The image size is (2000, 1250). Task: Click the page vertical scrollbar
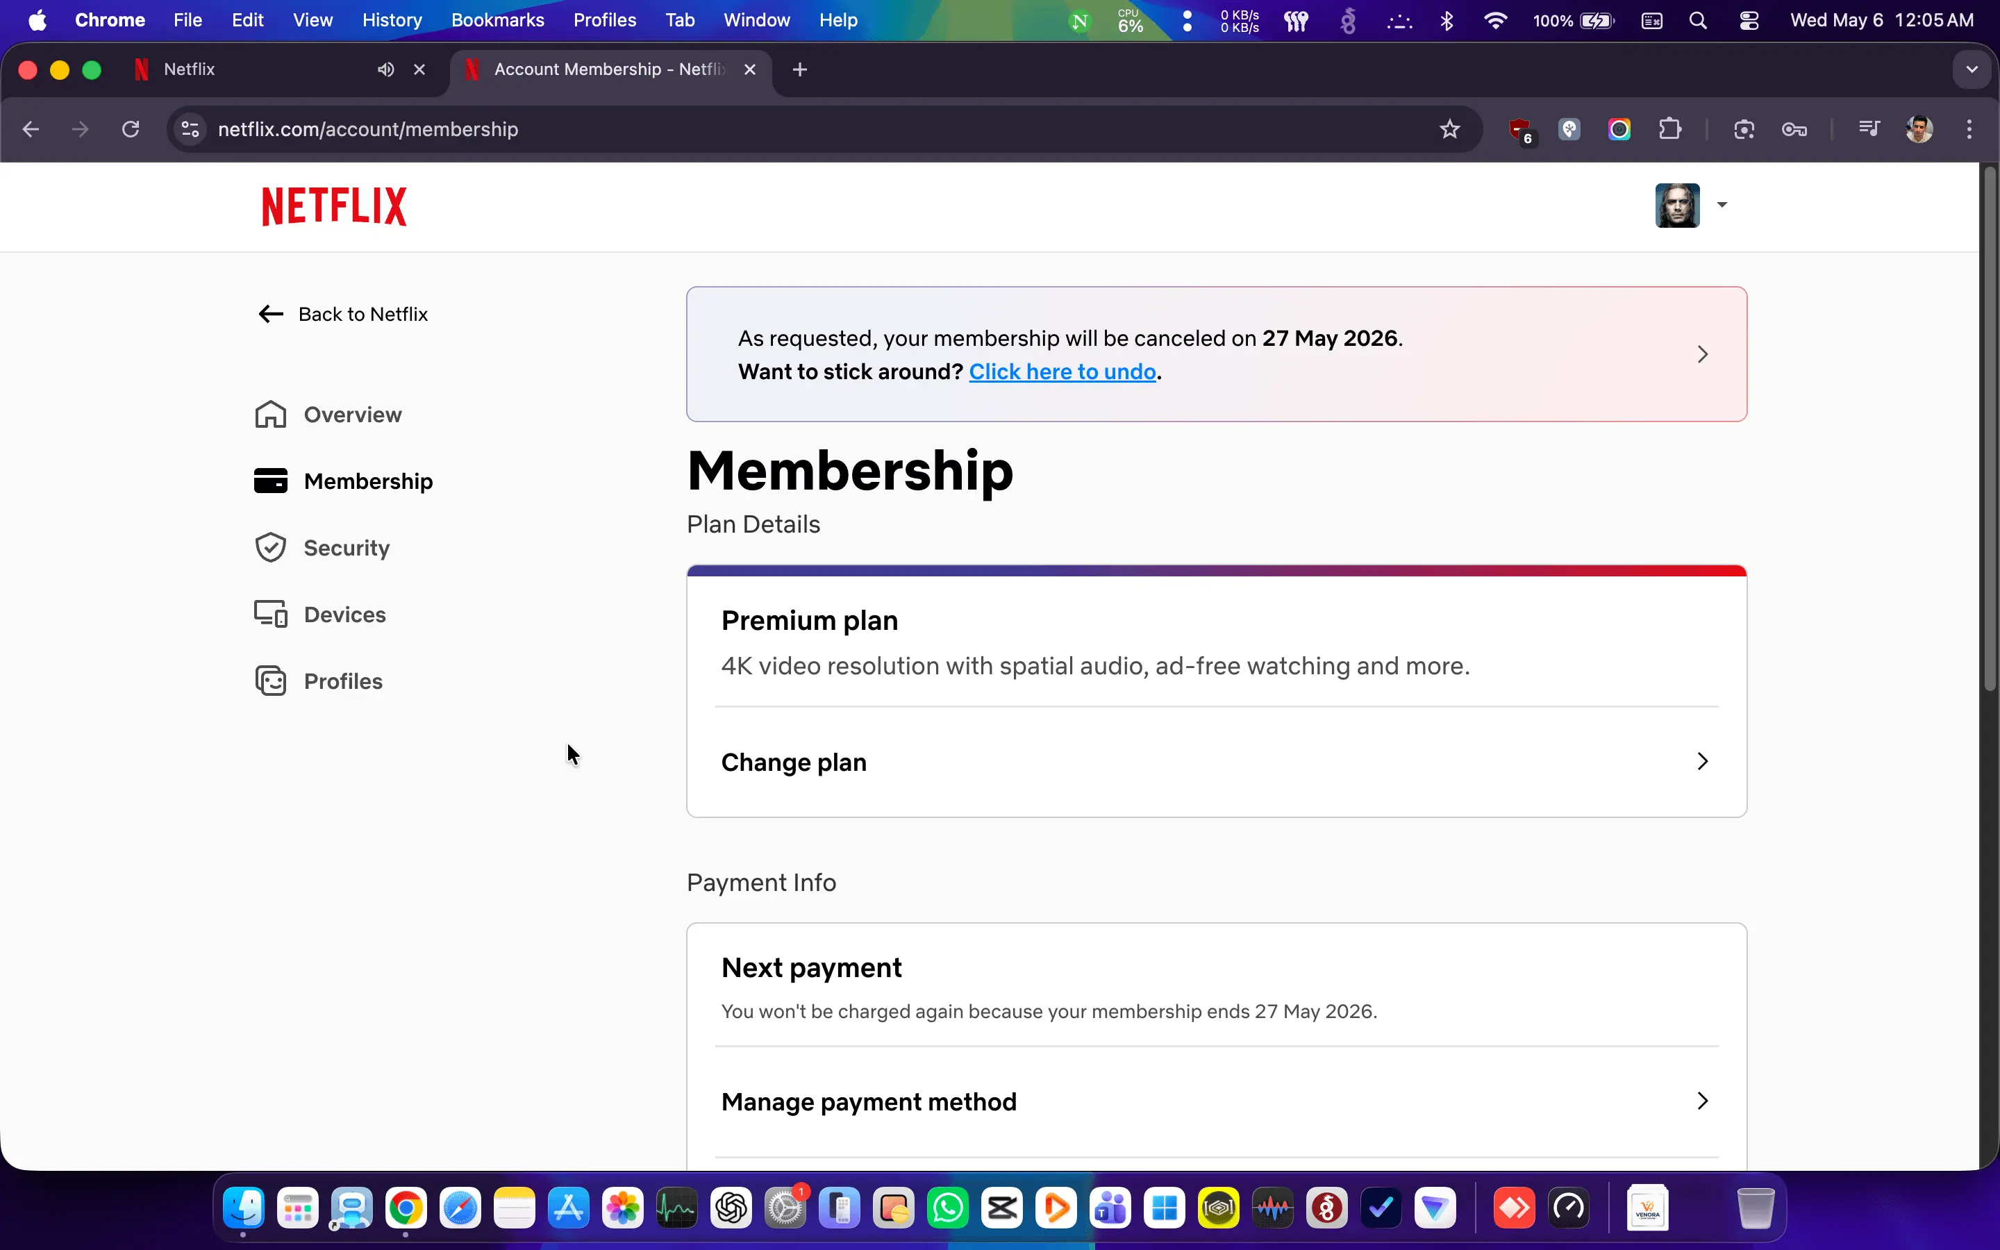pyautogui.click(x=1990, y=430)
